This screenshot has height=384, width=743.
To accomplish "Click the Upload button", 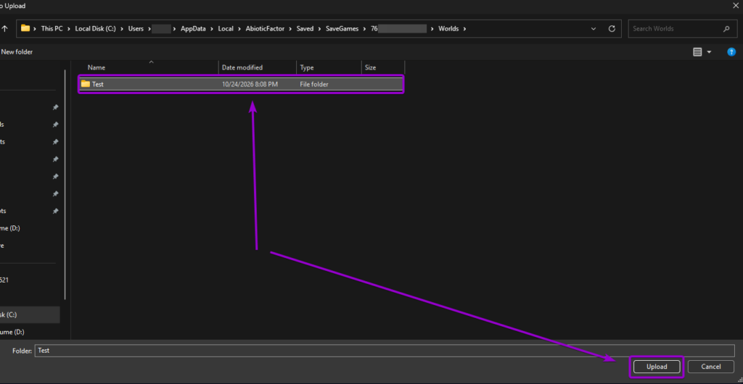I will tap(657, 367).
